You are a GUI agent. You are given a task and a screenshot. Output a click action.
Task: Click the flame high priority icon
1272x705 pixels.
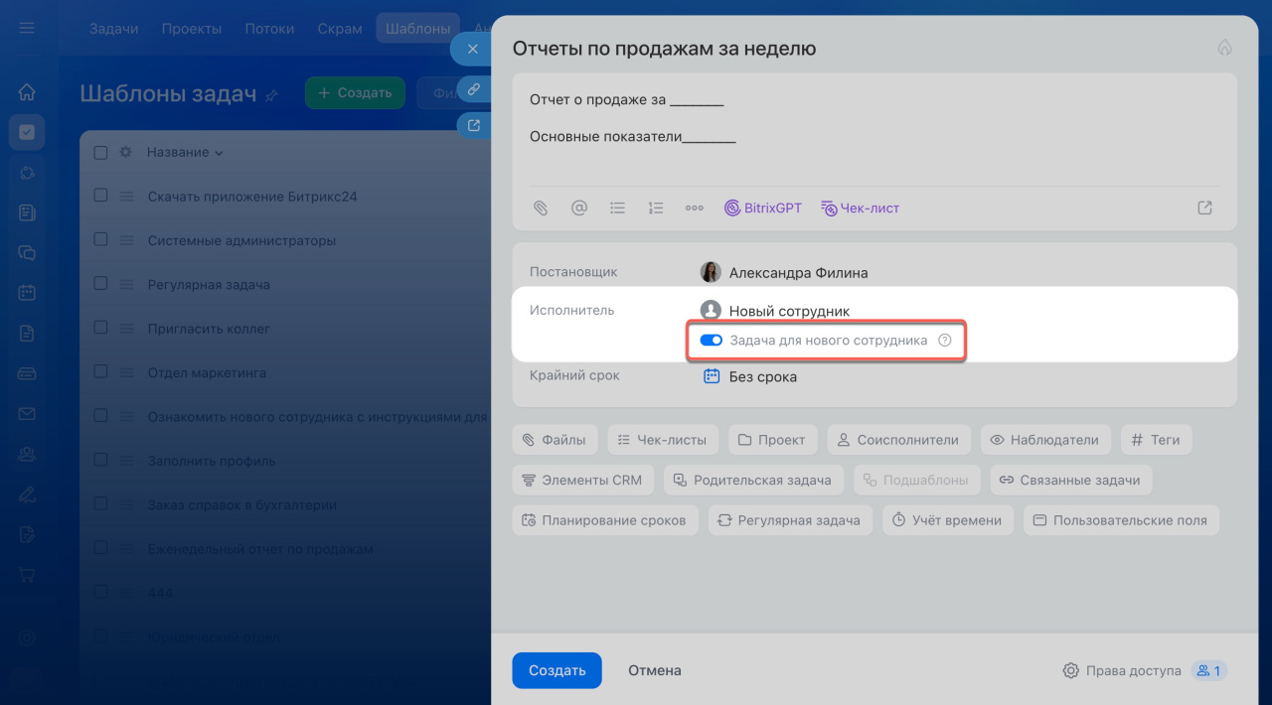(x=1224, y=48)
